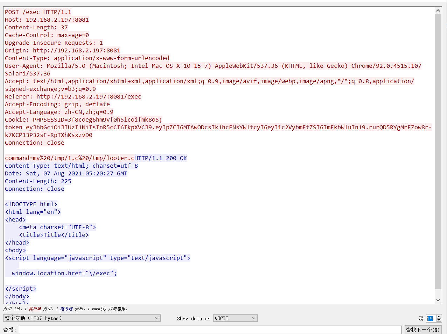Click the 'Cookie: PHPSESSID=' line
Screen dimensions: 447x334
click(84, 119)
